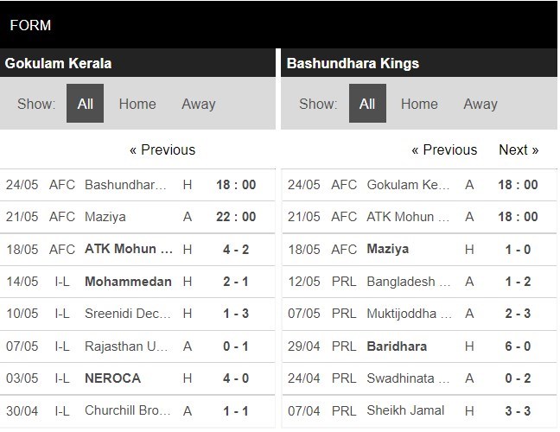Switch to Home filter for Gokulam Kerala
The width and height of the screenshot is (560, 432).
(x=137, y=104)
